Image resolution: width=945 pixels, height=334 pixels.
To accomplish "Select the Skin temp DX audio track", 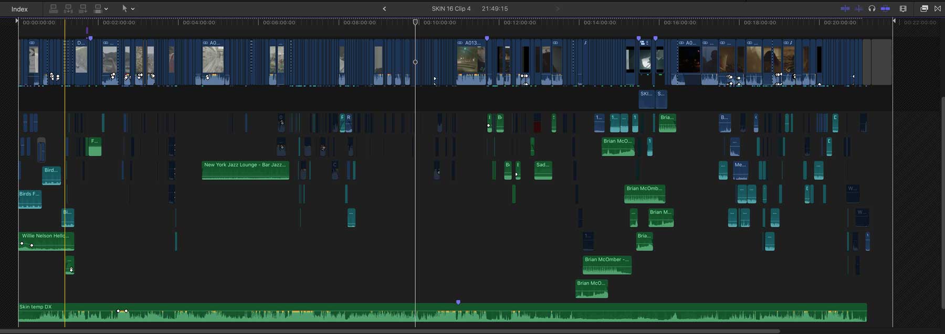I will (442, 313).
